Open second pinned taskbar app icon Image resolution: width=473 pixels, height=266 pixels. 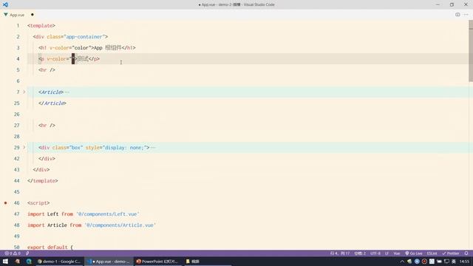coord(17,262)
